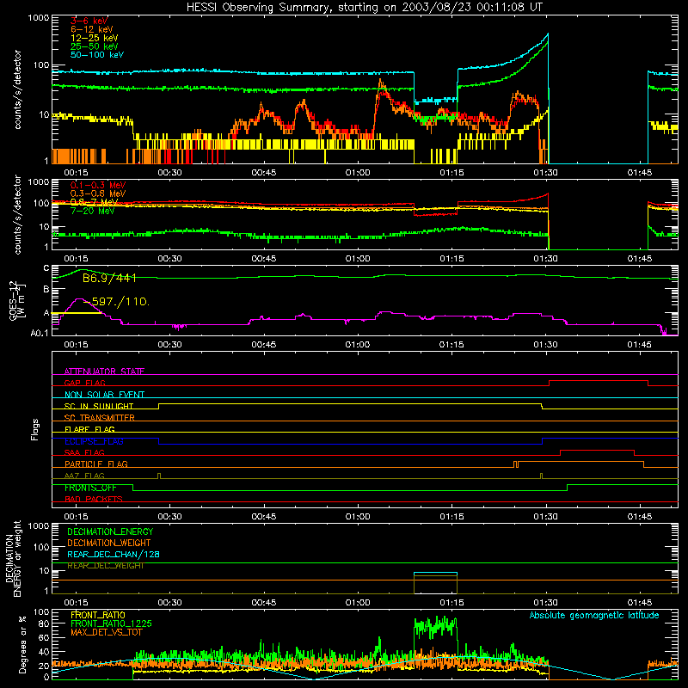688x688 pixels.
Task: Click the GOES-12 vertical axis label
Action: point(17,300)
